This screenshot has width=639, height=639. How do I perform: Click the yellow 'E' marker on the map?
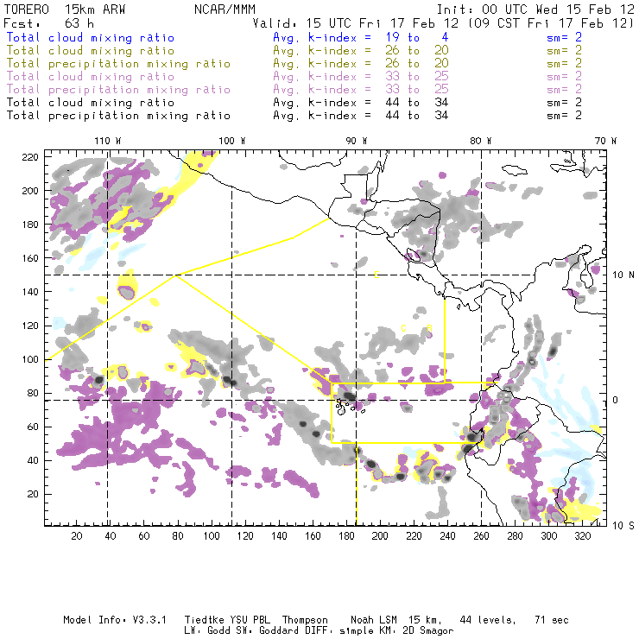376,275
